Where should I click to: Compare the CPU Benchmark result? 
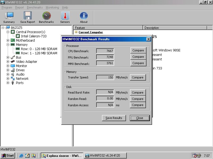pyautogui.click(x=138, y=50)
